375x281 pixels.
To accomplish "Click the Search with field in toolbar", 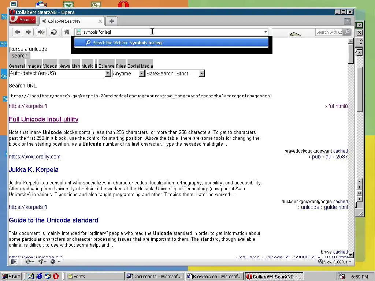I will click(329, 32).
